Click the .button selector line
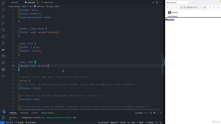221x124 pixels. [x=24, y=81]
